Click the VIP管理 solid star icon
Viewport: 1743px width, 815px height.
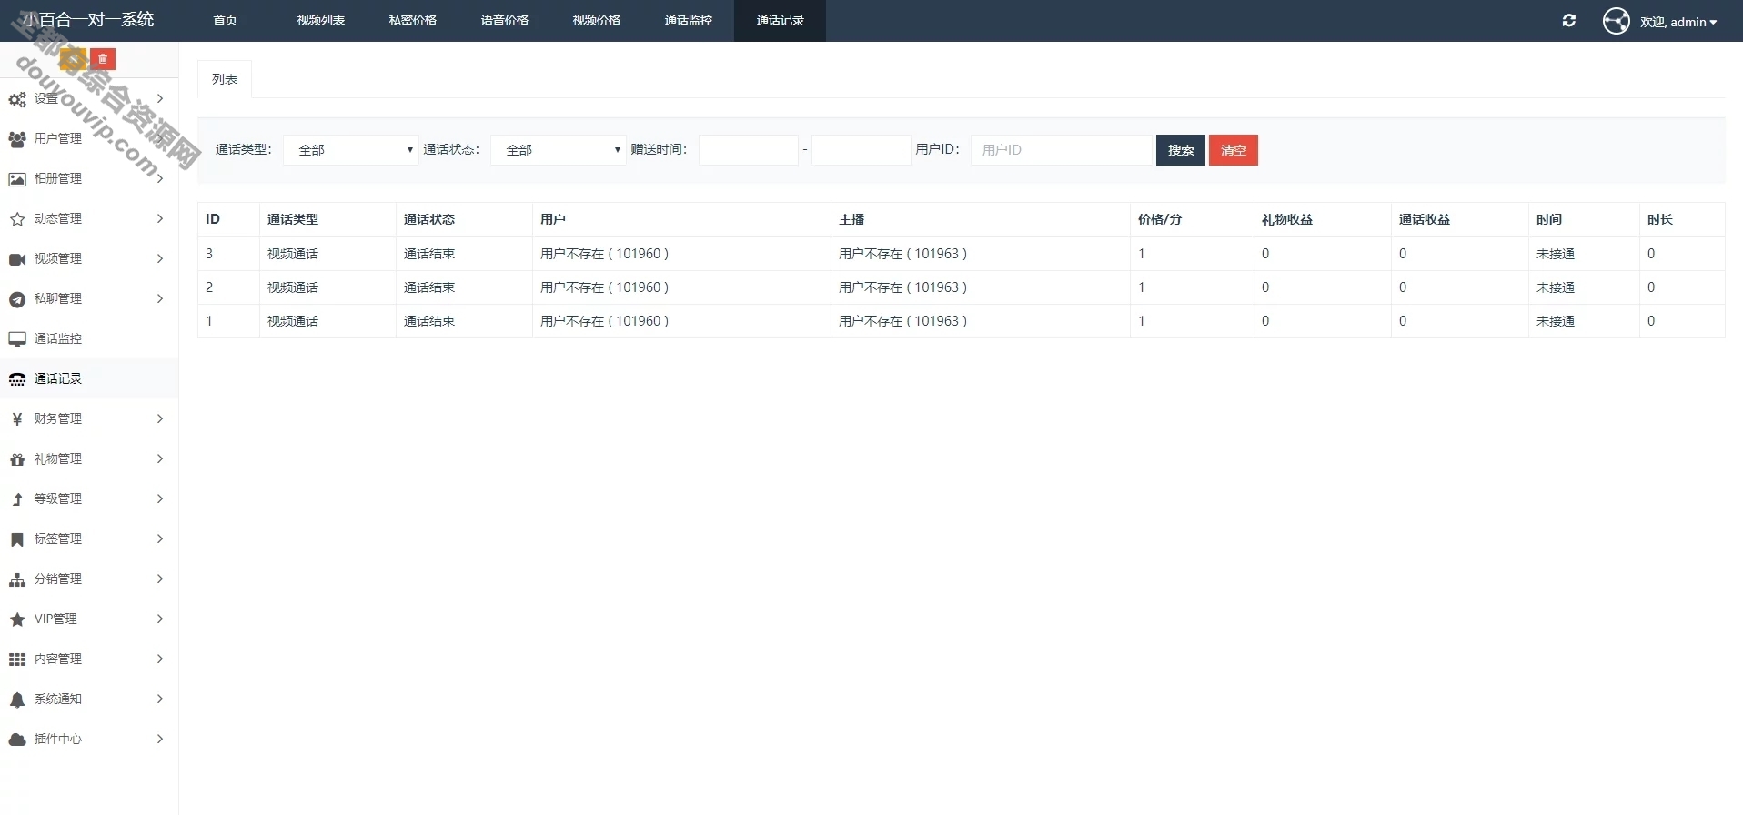click(17, 619)
